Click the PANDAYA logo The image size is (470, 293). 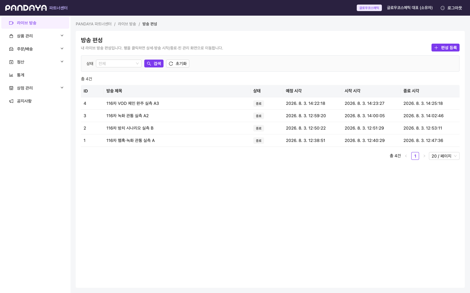[26, 8]
